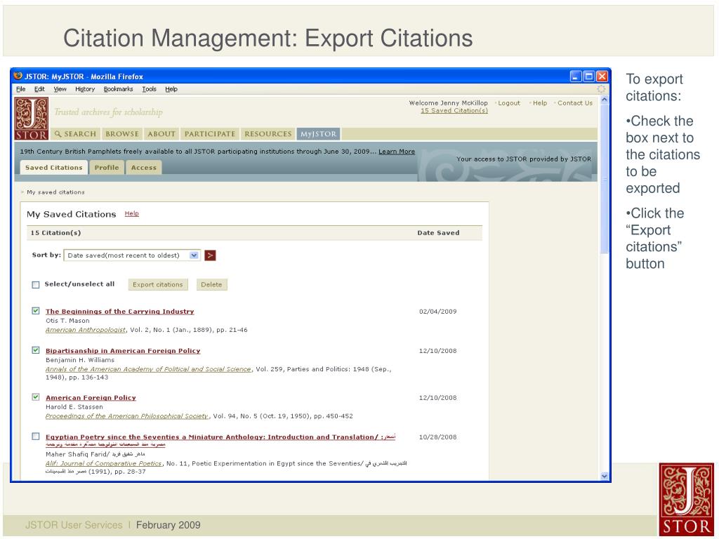
Task: Click the My saved citations breadcrumb
Action: pos(55,192)
